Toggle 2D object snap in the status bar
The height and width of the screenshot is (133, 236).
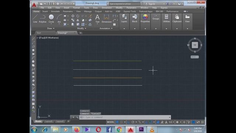tap(150, 122)
